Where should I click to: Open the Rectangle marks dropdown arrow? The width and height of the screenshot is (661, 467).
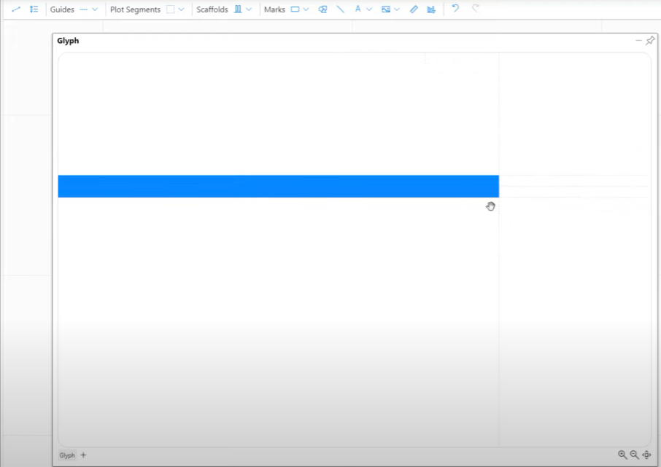[x=306, y=9]
